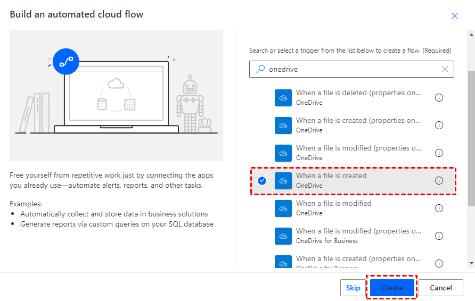Close the Build an automated cloud flow dialog

(x=455, y=16)
